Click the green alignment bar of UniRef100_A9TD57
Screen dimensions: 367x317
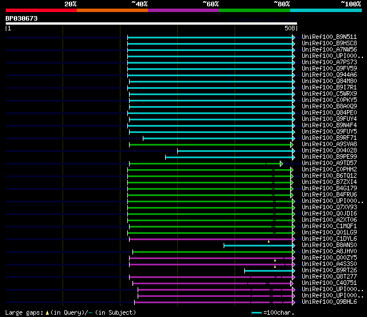pos(205,164)
